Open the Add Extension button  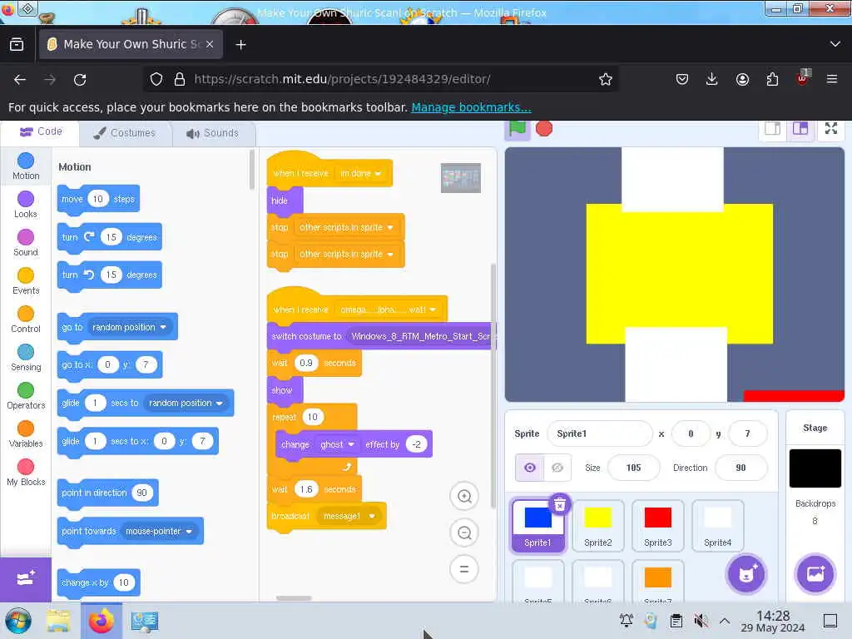(26, 579)
